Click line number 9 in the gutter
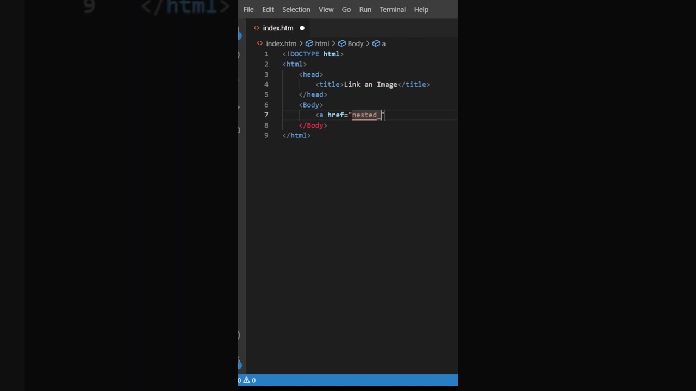The image size is (696, 391). [266, 135]
